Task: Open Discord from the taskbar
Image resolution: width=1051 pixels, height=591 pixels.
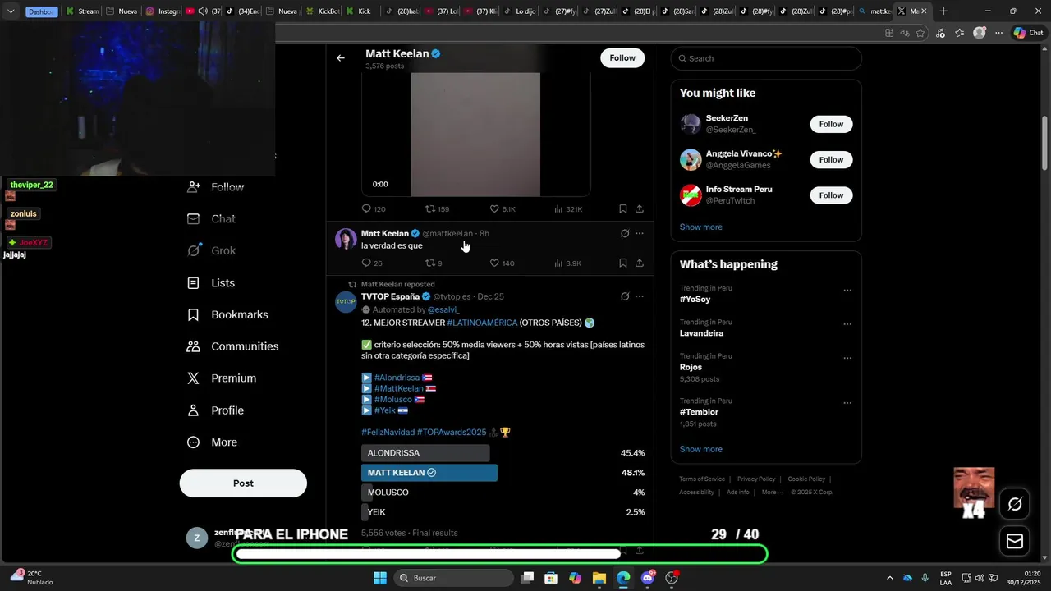Action: (648, 578)
